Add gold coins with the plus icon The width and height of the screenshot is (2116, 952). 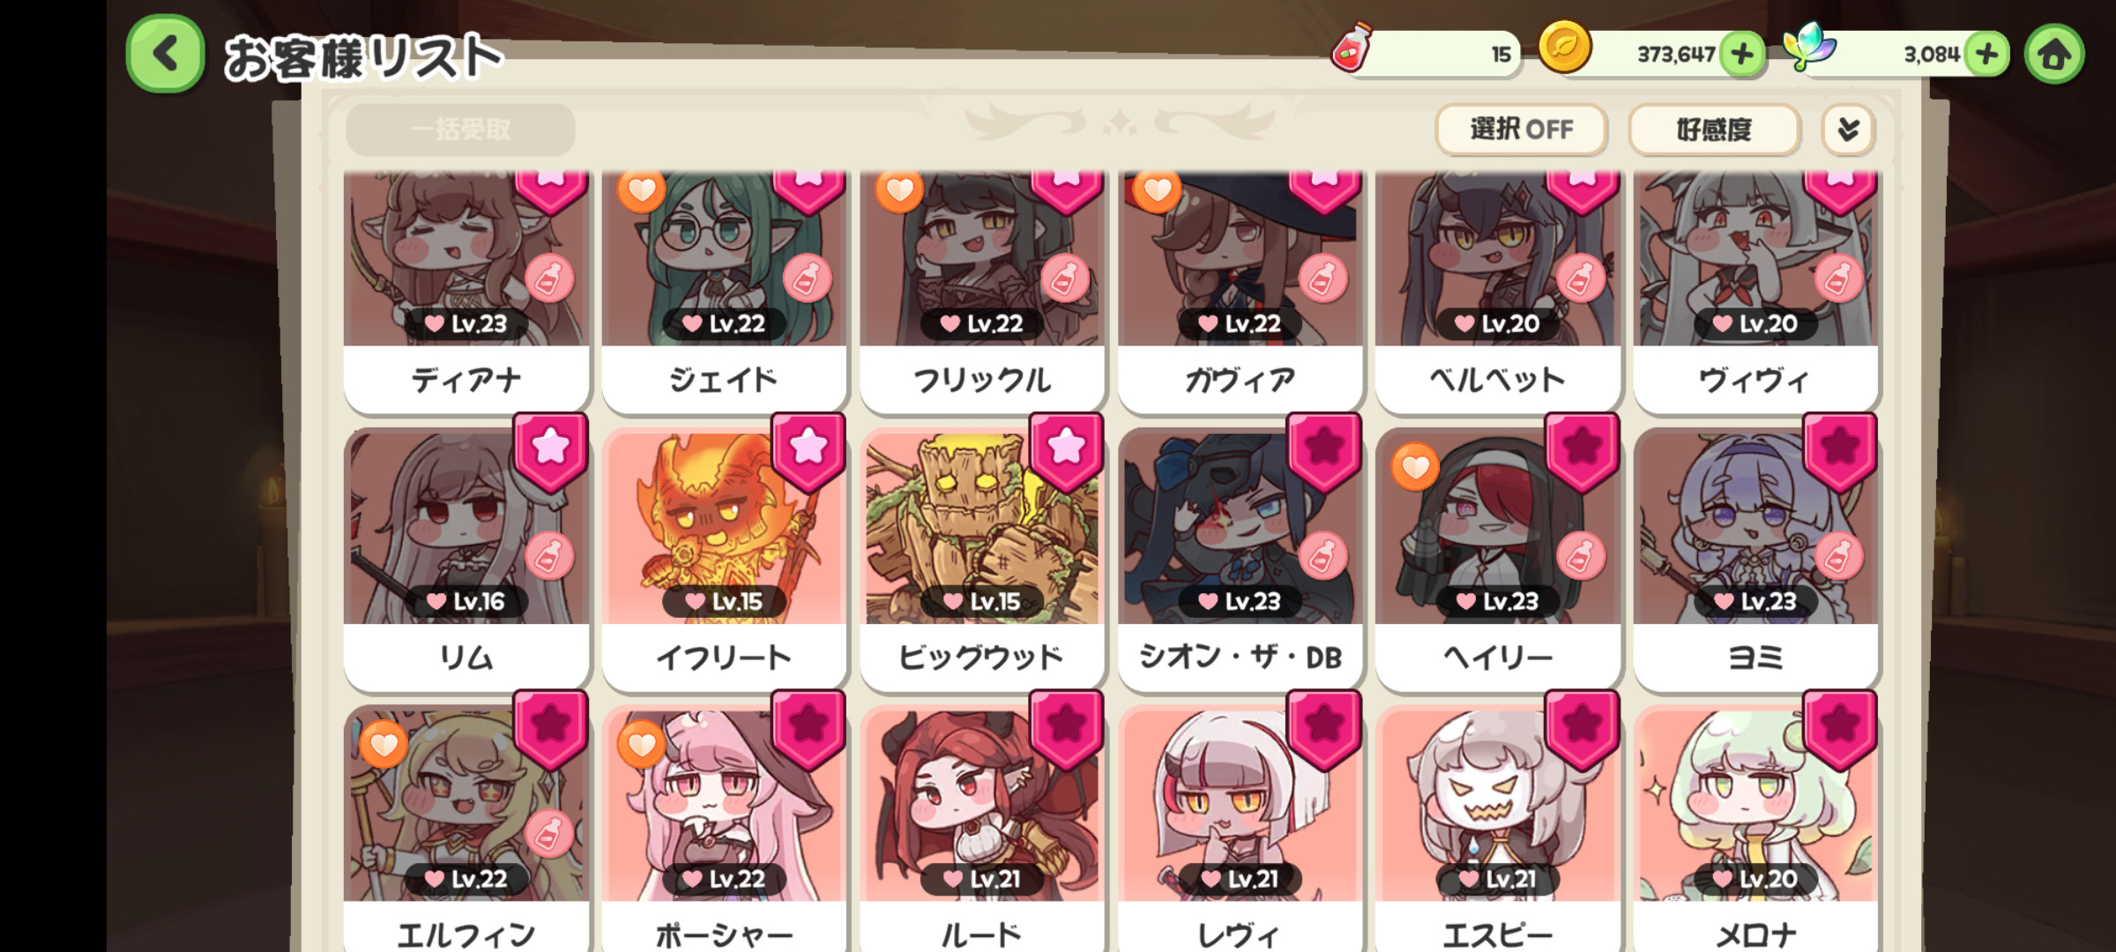click(1742, 55)
